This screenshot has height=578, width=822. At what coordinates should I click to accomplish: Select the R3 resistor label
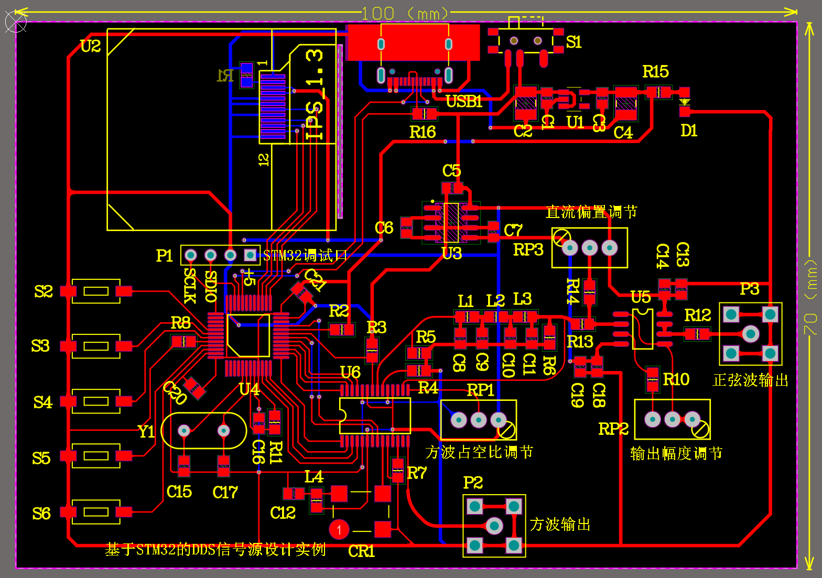[x=376, y=327]
